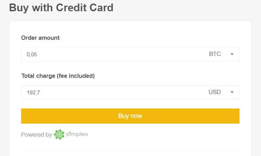261x156 pixels.
Task: Click the 192,7 value in Total charge
Action: click(34, 93)
